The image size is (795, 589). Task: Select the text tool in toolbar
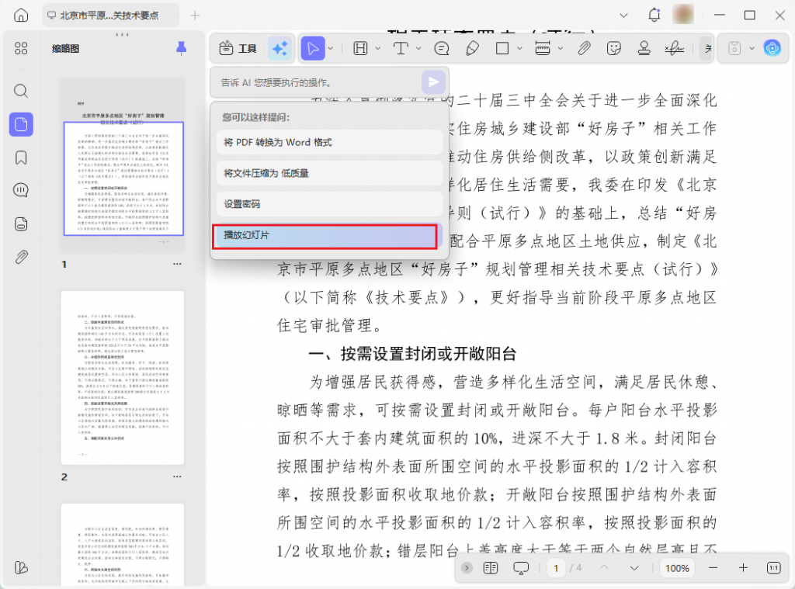click(400, 48)
